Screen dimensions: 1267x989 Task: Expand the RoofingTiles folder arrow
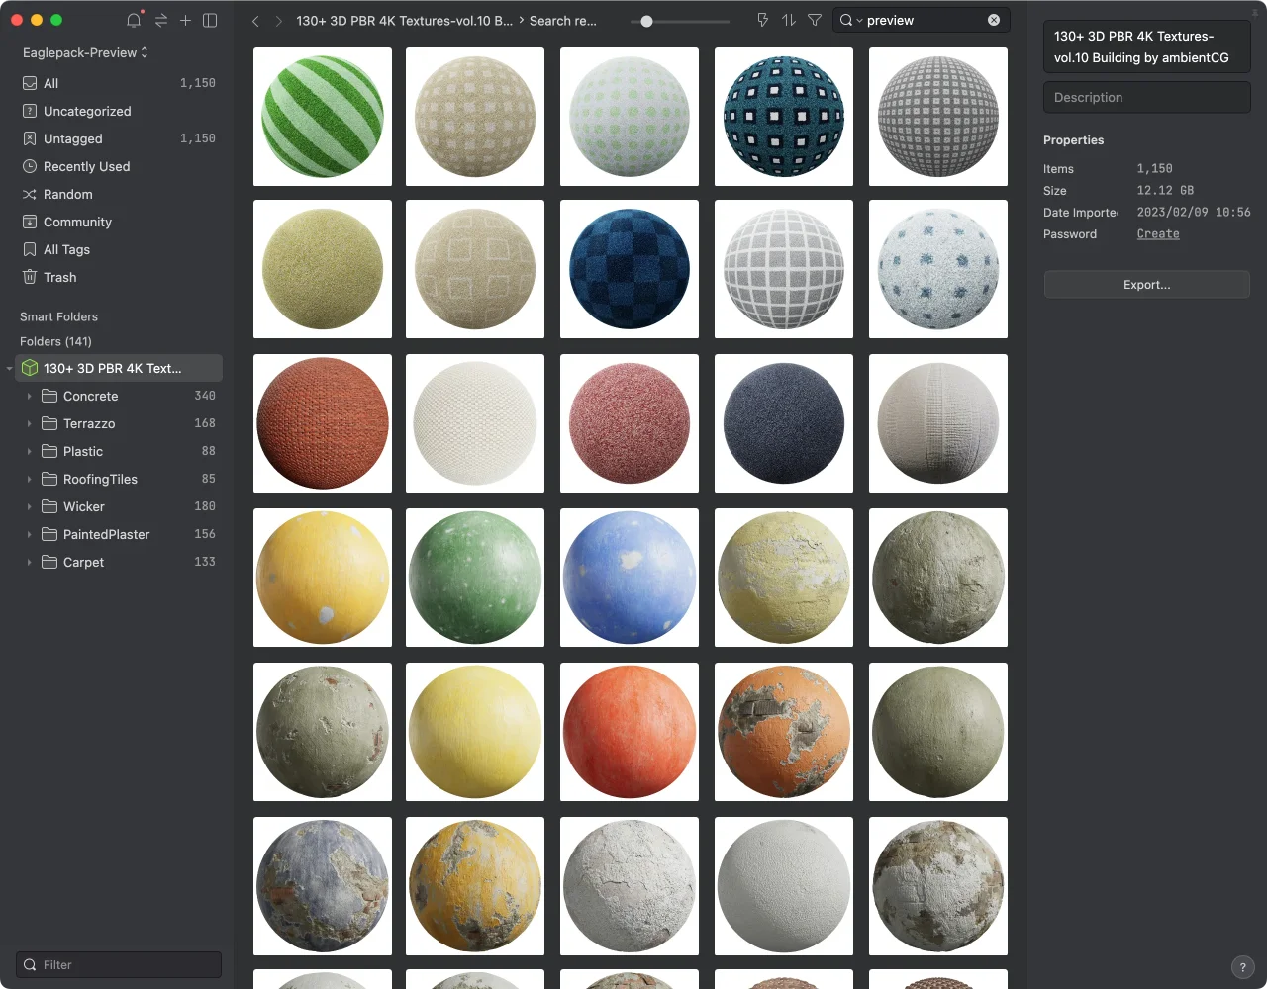coord(30,479)
